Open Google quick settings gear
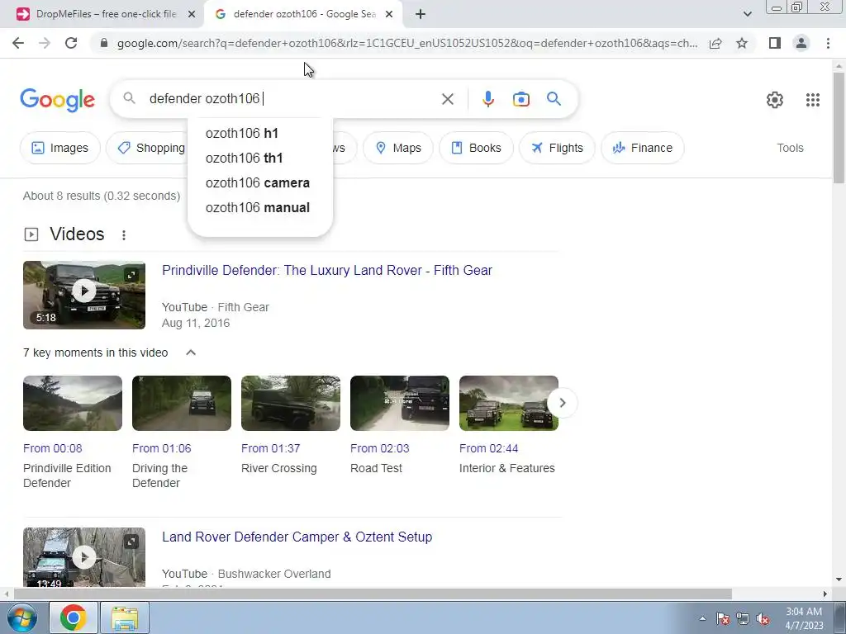This screenshot has width=846, height=634. pyautogui.click(x=775, y=100)
